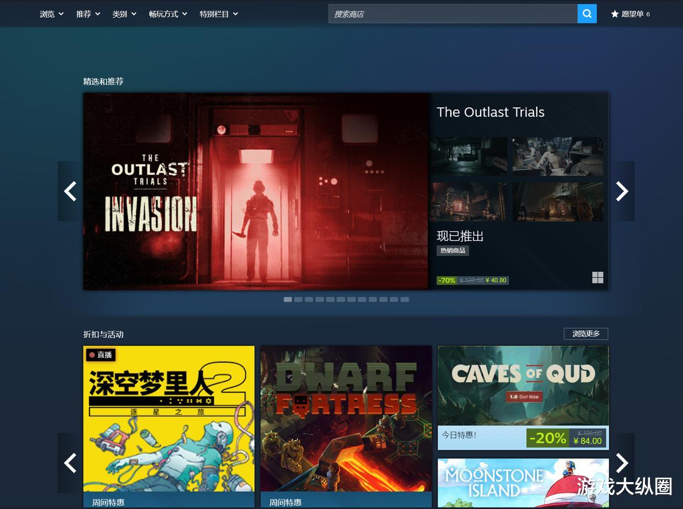Open The Outlast Trials title link

pyautogui.click(x=491, y=112)
